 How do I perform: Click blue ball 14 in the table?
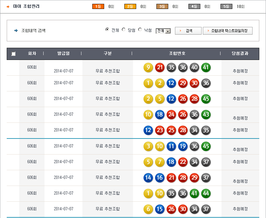coord(148,178)
